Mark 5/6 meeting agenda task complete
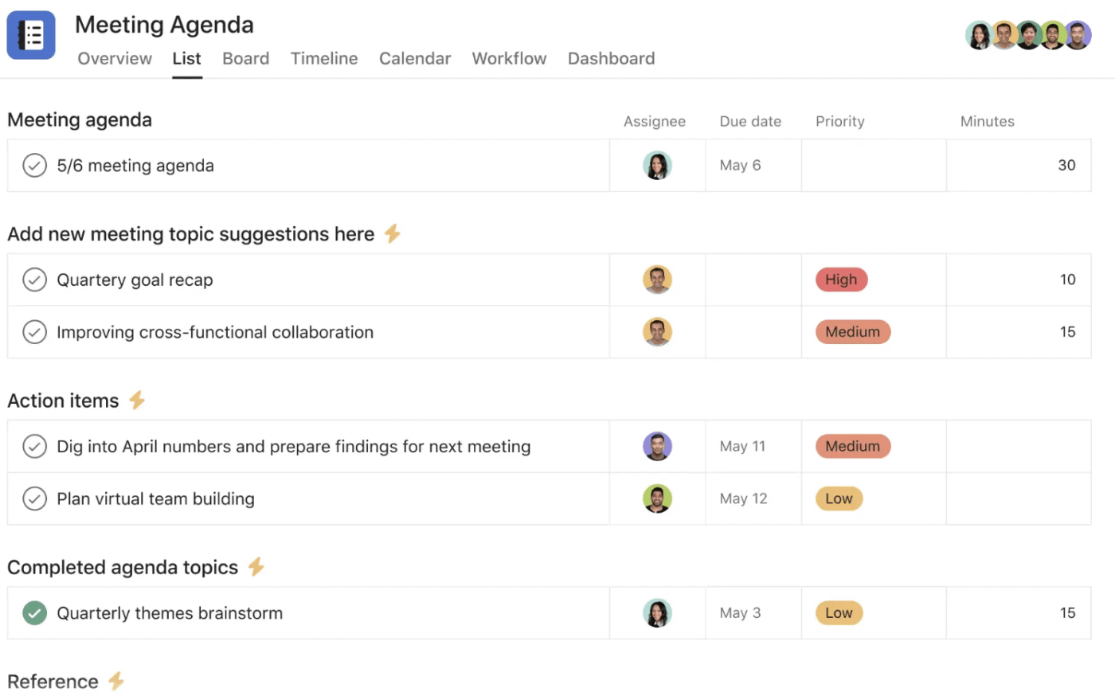The width and height of the screenshot is (1115, 700). click(34, 166)
